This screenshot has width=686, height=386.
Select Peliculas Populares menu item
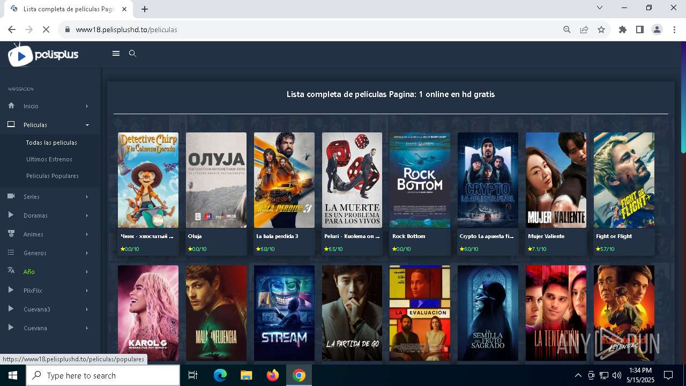[x=53, y=176]
